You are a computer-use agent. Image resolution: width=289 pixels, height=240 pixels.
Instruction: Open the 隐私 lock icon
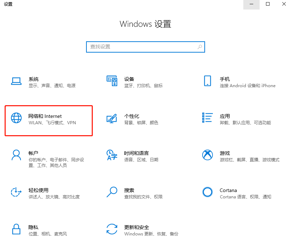point(16,229)
